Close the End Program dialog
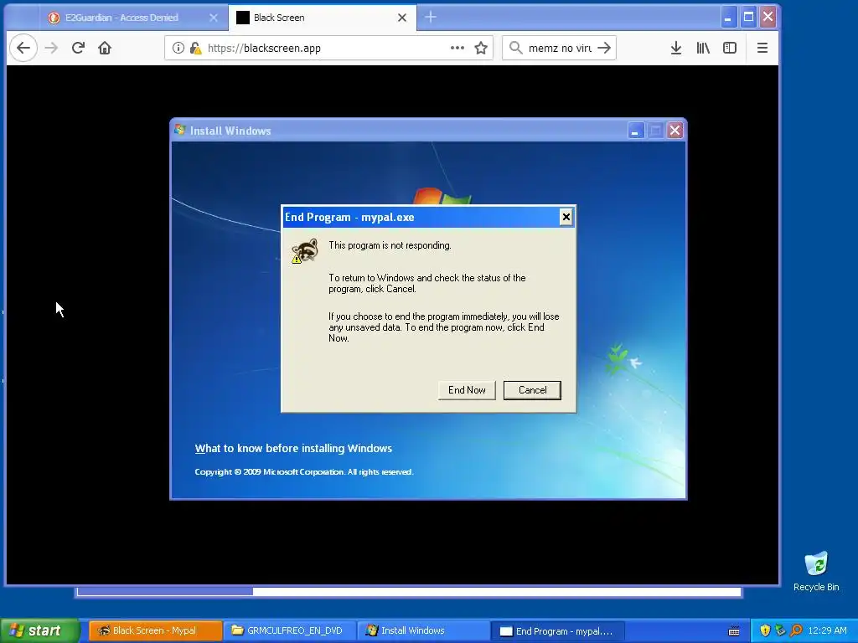This screenshot has width=858, height=643. point(566,217)
